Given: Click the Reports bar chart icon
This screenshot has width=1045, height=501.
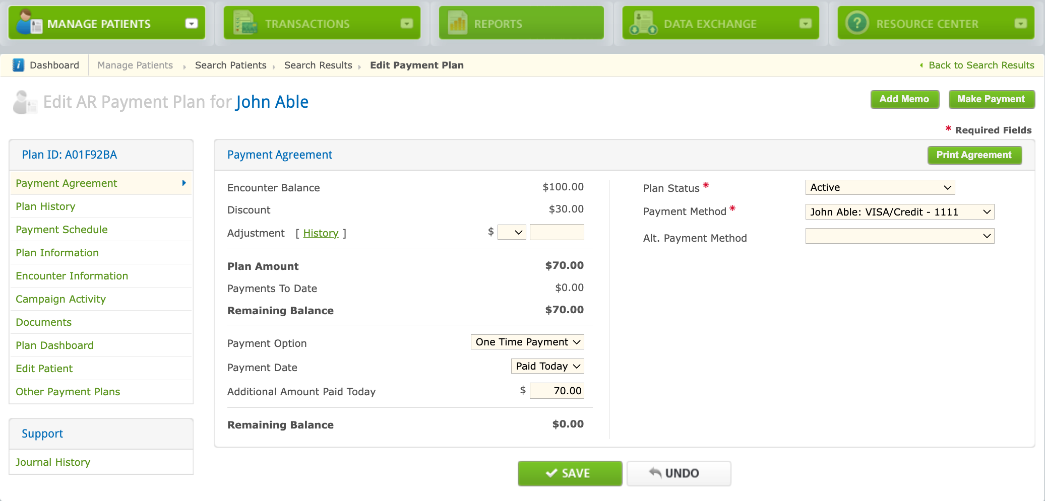Looking at the screenshot, I should tap(457, 23).
